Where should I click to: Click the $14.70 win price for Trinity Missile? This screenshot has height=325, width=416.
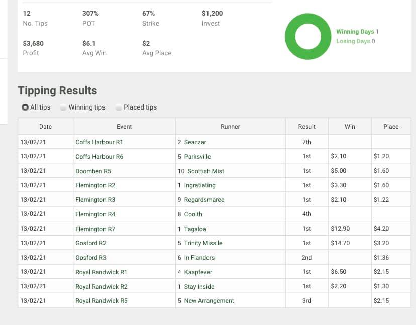(x=340, y=243)
